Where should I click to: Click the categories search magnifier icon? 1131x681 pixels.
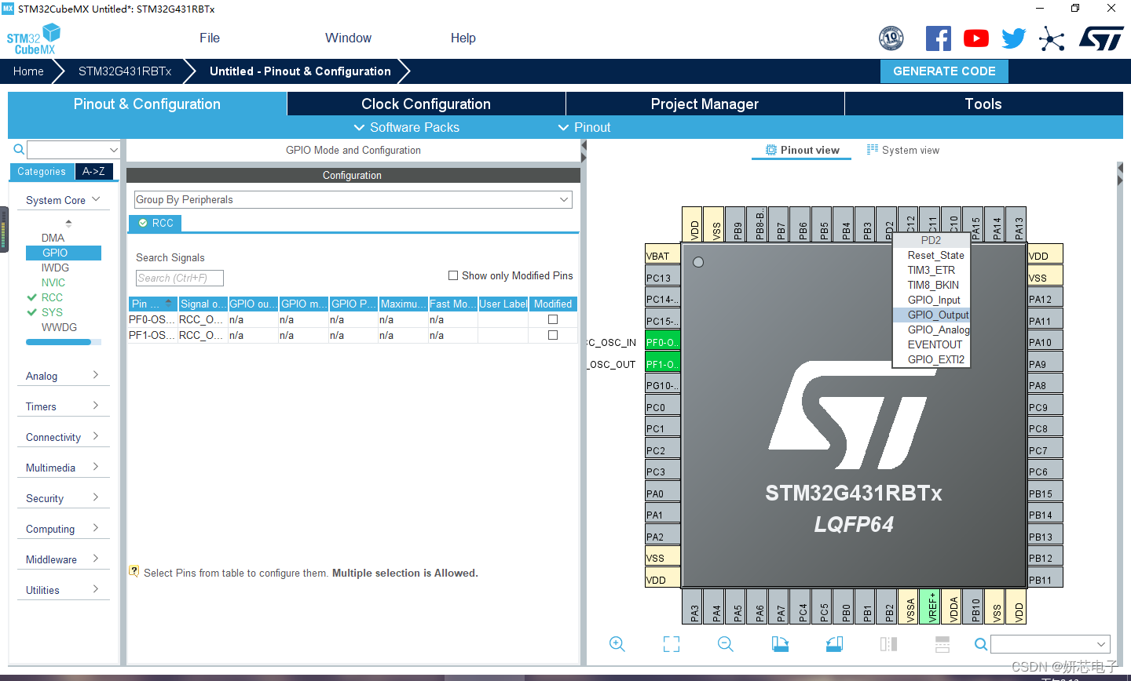click(19, 149)
